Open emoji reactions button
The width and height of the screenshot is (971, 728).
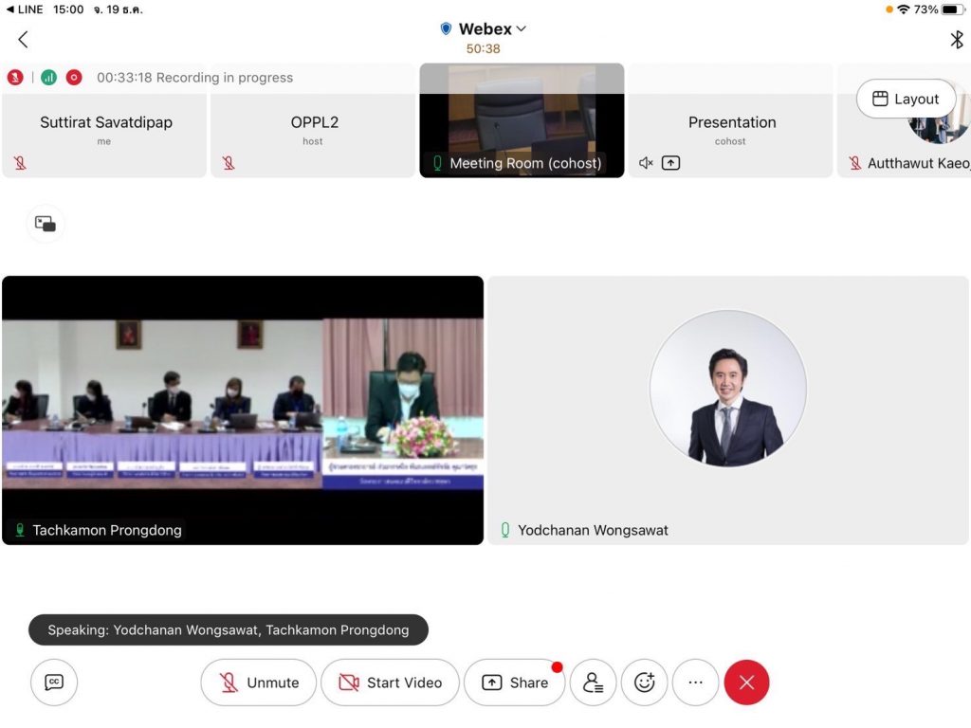click(x=645, y=682)
